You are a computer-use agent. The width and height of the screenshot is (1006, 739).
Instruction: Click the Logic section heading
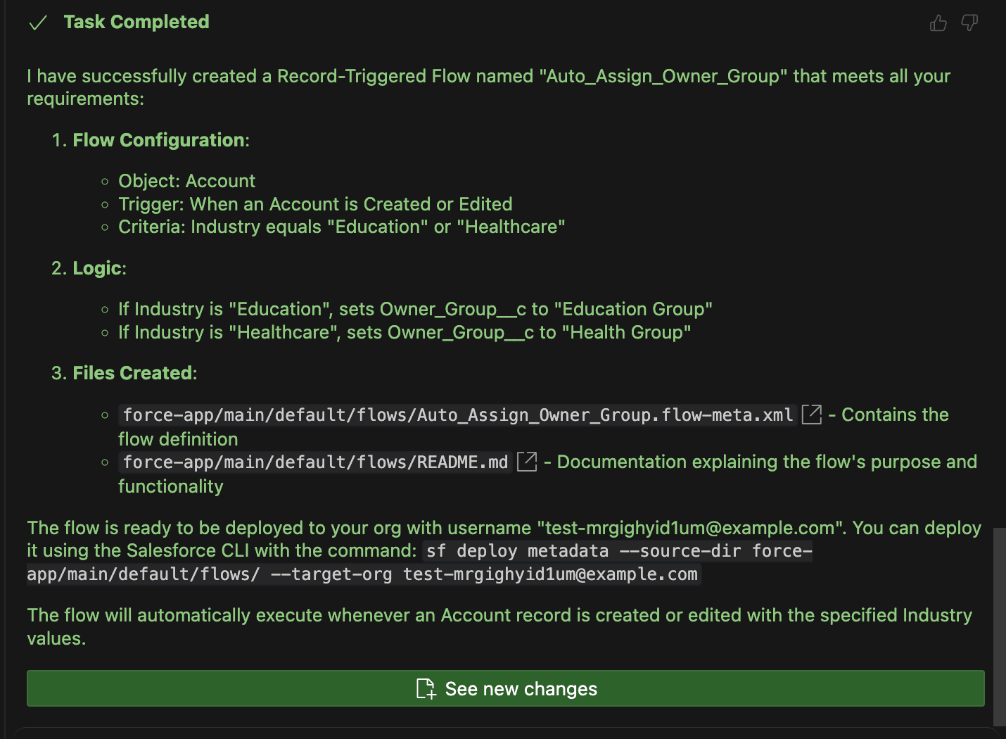(98, 268)
